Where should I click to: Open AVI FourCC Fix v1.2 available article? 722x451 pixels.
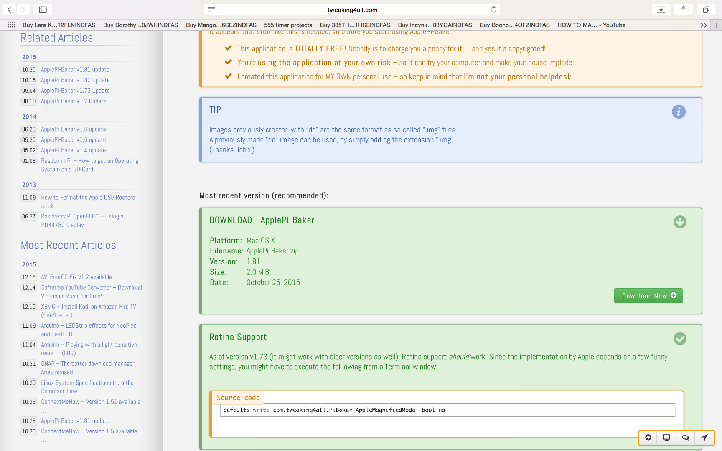click(x=80, y=277)
